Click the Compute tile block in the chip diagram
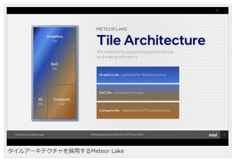 [x=62, y=101]
